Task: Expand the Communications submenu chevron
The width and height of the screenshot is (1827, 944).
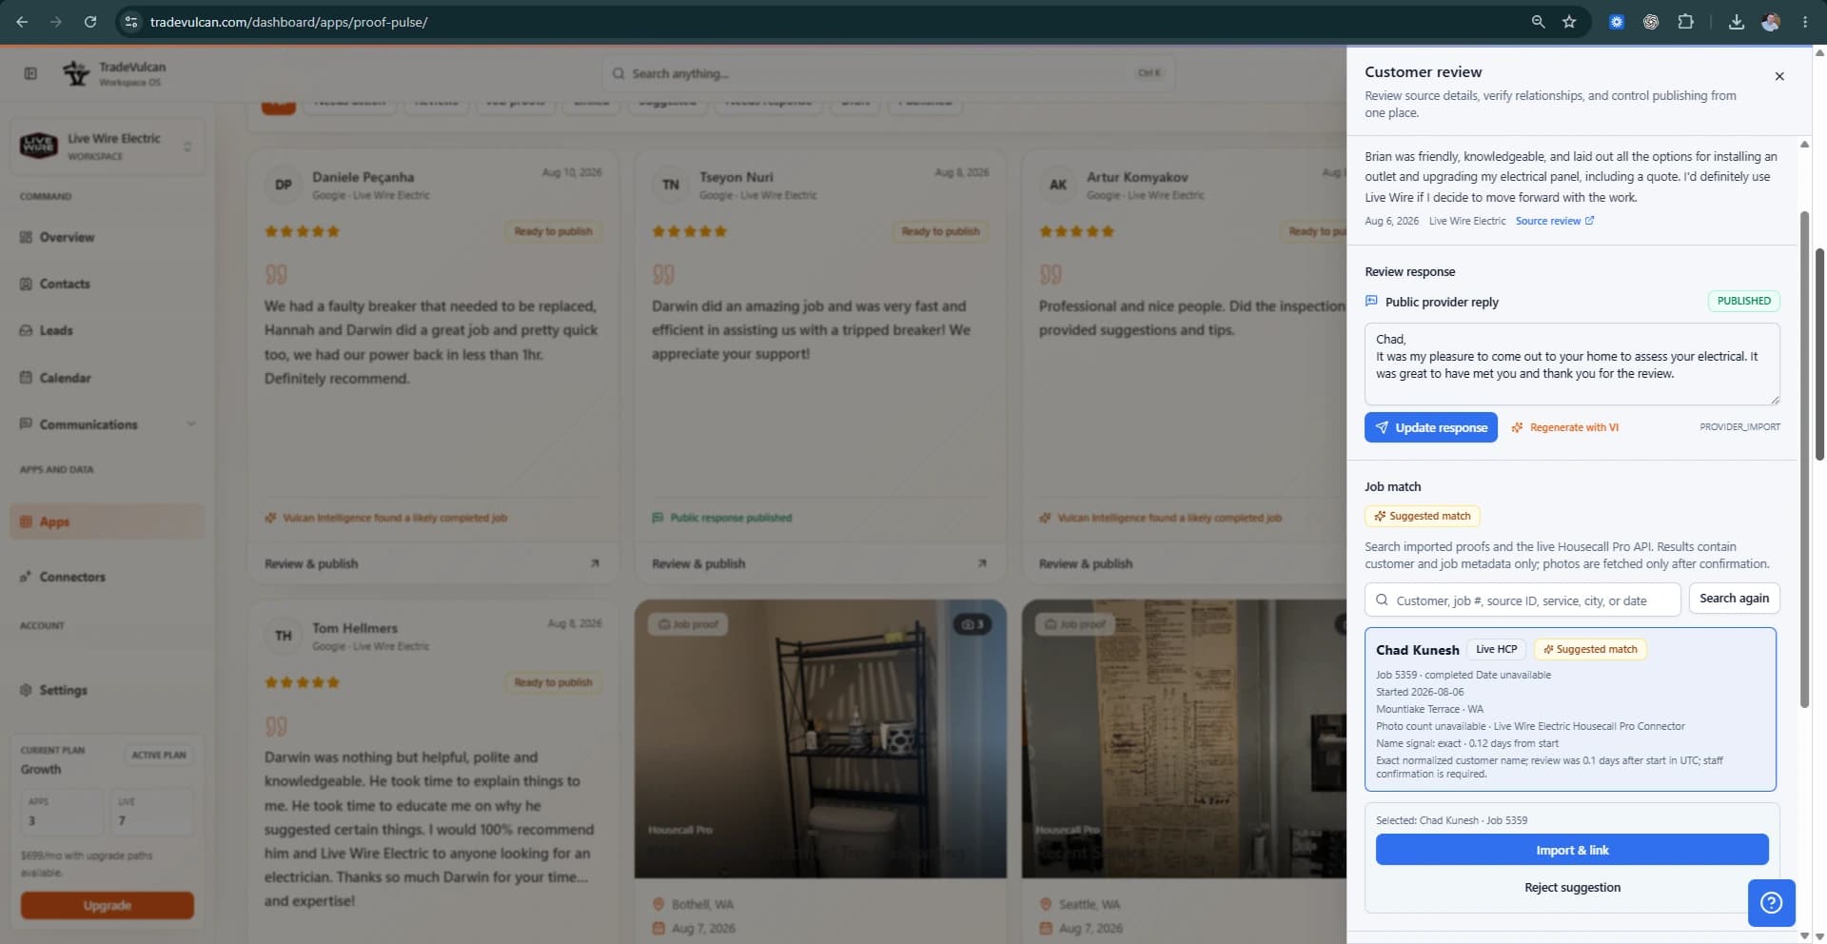Action: 191,423
